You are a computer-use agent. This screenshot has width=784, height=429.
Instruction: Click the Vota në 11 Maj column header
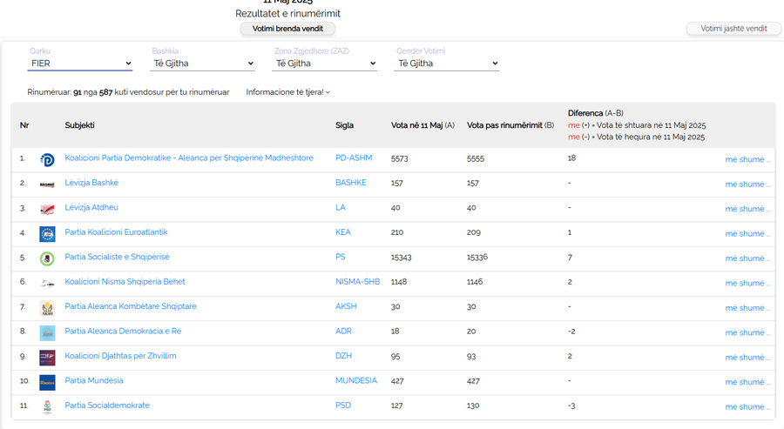point(422,125)
